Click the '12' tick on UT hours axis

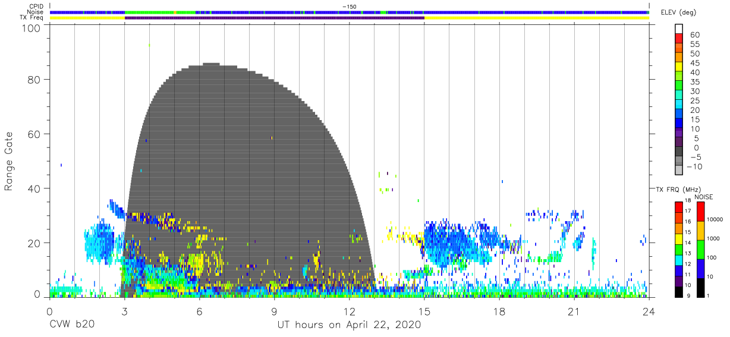(350, 311)
